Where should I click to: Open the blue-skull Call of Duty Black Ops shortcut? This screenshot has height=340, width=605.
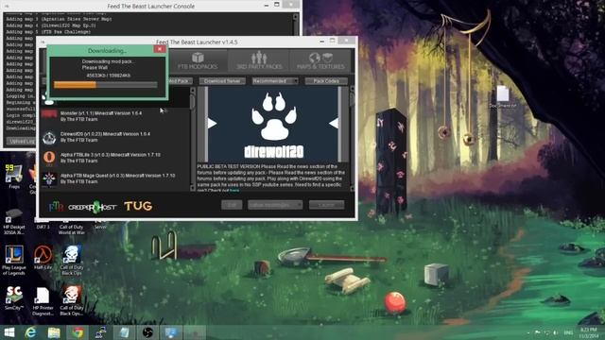tap(72, 261)
